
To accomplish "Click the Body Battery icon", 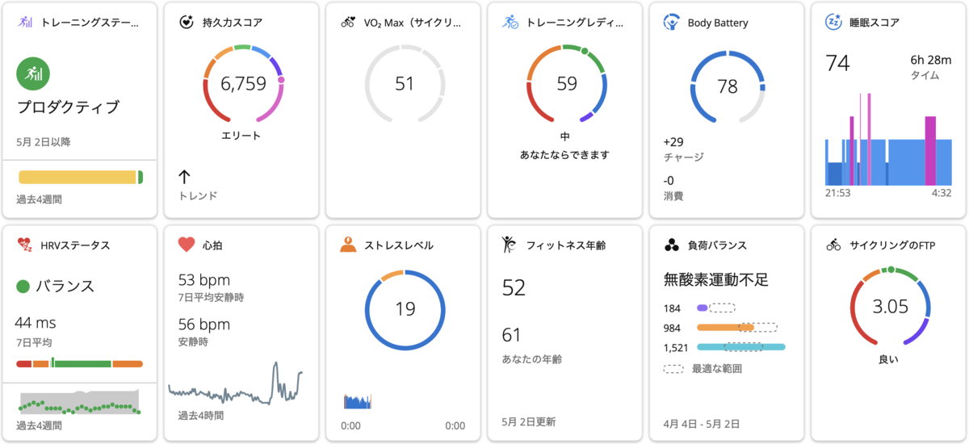I will [671, 22].
